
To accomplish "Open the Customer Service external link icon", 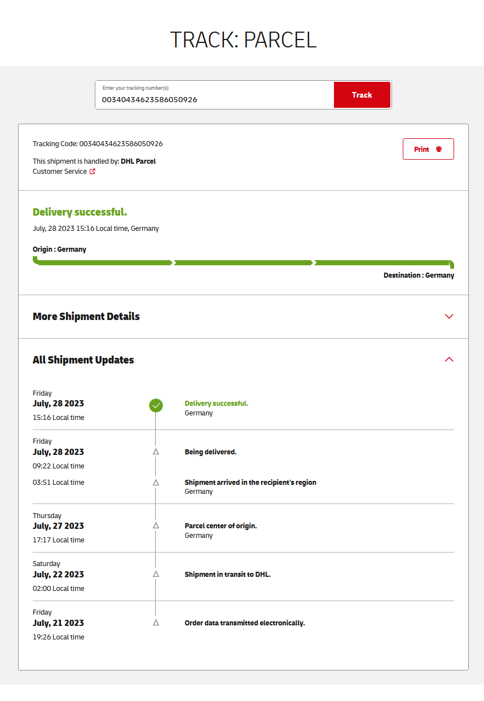I will pos(93,172).
